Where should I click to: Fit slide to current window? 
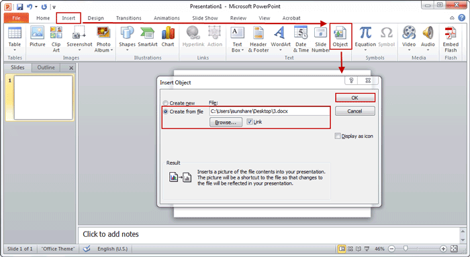[x=455, y=248]
